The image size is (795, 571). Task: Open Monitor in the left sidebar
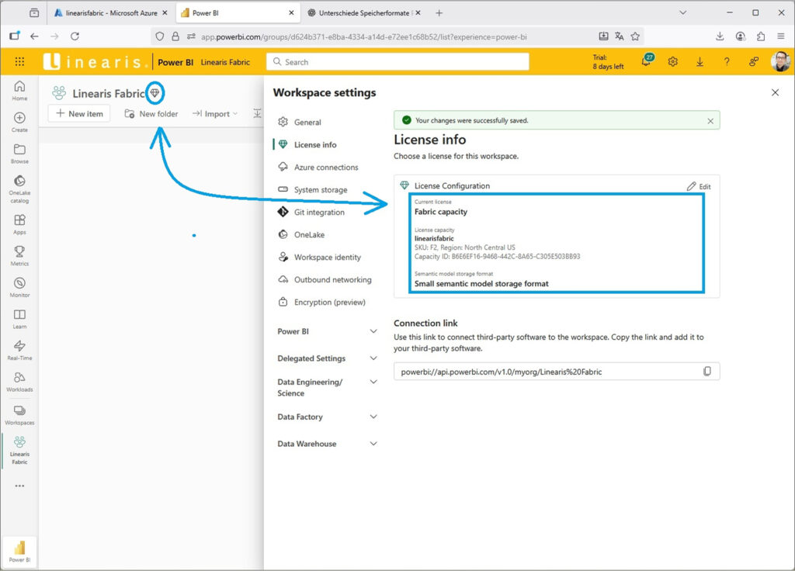coord(19,287)
